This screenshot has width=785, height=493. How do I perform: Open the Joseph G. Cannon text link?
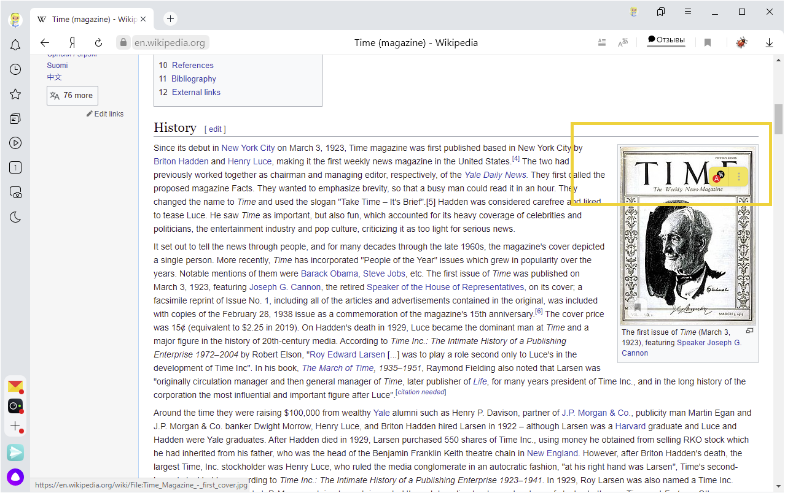pyautogui.click(x=285, y=287)
